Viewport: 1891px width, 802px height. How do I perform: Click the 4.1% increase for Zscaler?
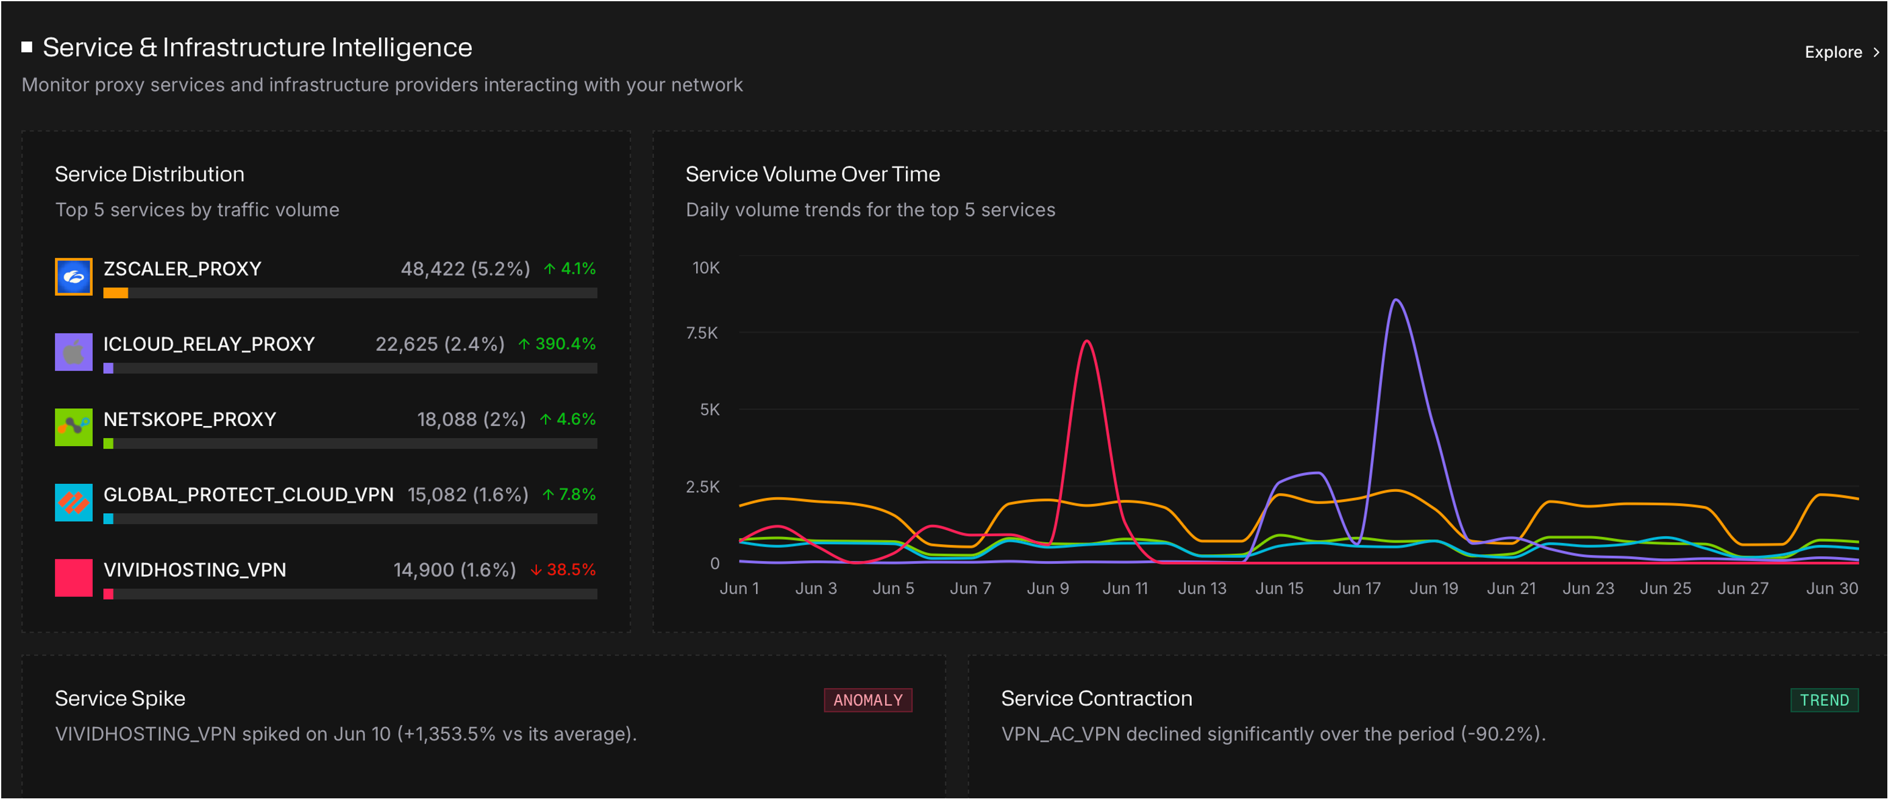coord(569,269)
